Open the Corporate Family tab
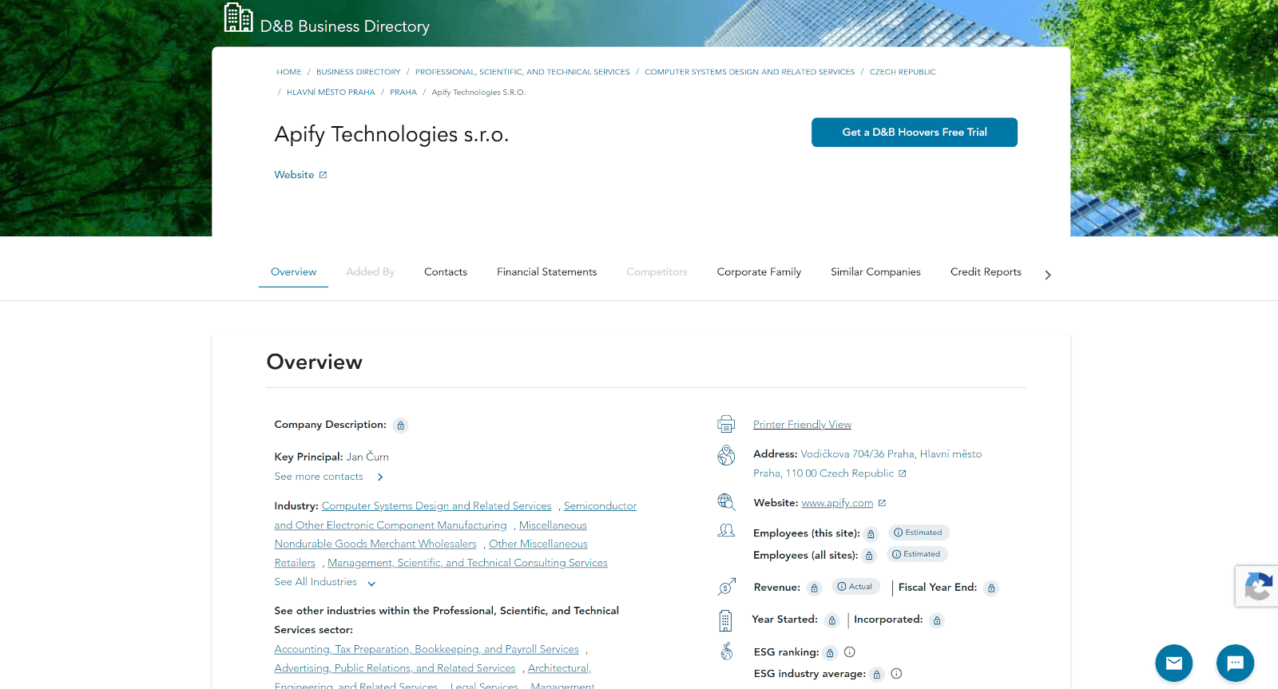 click(x=759, y=272)
